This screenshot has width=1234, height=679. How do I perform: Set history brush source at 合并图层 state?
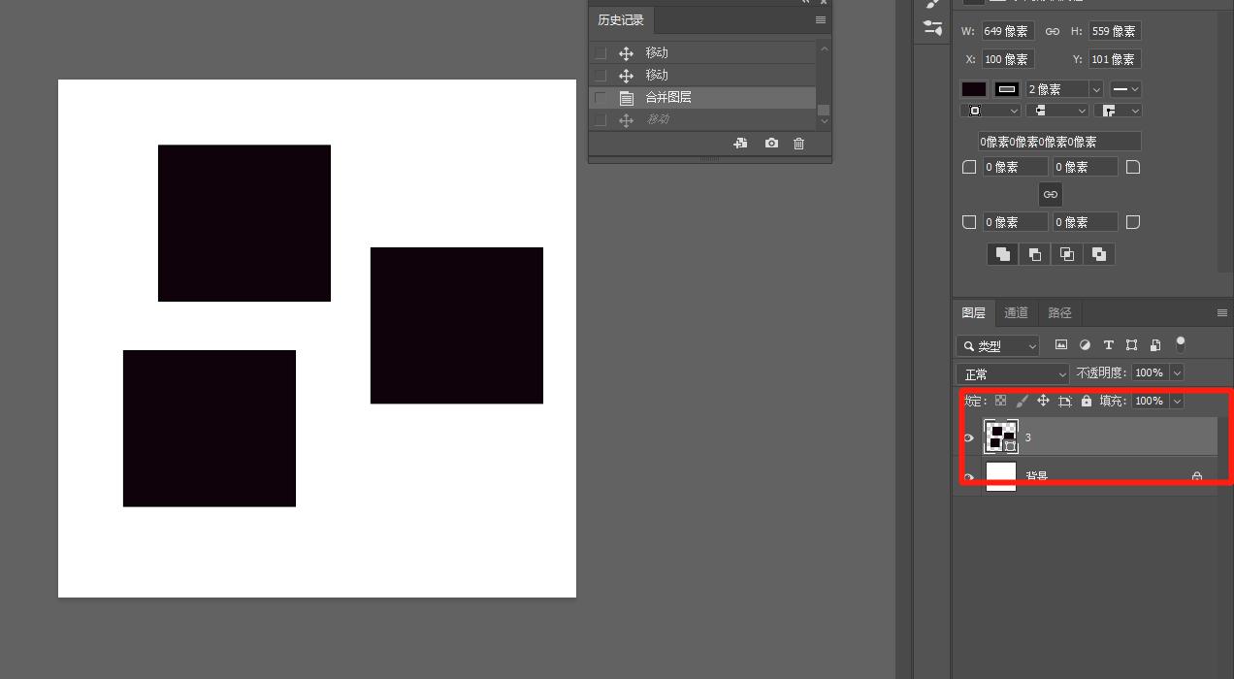pyautogui.click(x=601, y=98)
